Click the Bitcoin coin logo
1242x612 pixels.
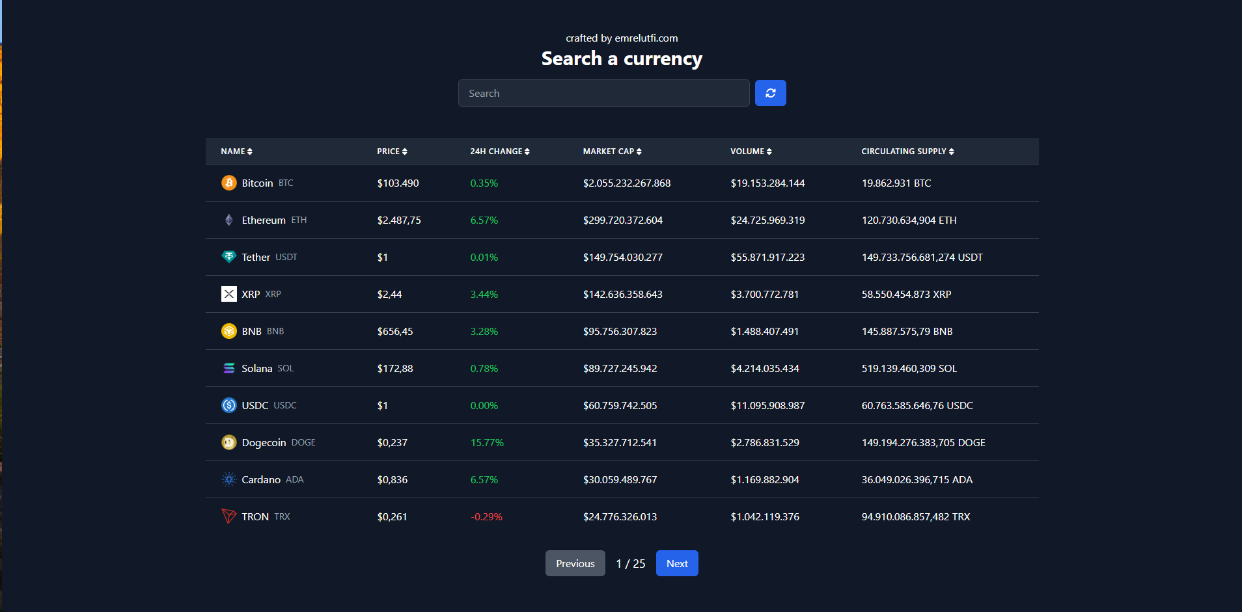click(x=229, y=183)
